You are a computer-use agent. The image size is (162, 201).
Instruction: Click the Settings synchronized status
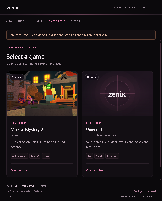click(145, 191)
